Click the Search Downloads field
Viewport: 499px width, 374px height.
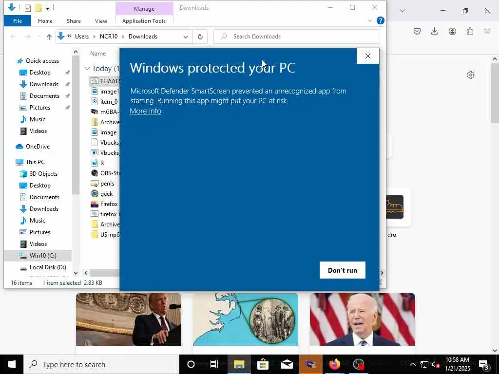click(x=297, y=37)
